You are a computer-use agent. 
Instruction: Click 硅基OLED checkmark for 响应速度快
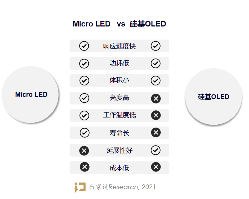[155, 46]
